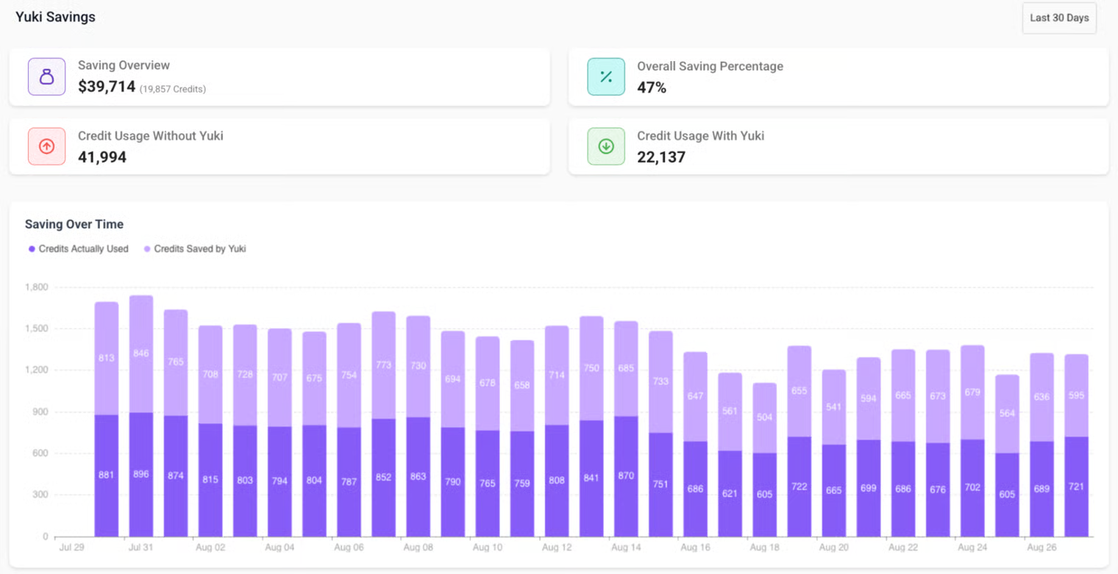Click the bar segment showing 504 saved credits
The width and height of the screenshot is (1118, 574).
tap(764, 417)
